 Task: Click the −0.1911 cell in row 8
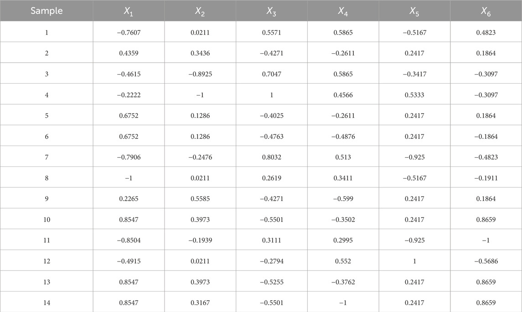[486, 178]
